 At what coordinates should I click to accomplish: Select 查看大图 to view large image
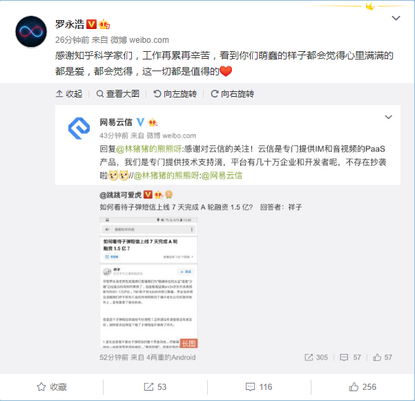click(118, 94)
